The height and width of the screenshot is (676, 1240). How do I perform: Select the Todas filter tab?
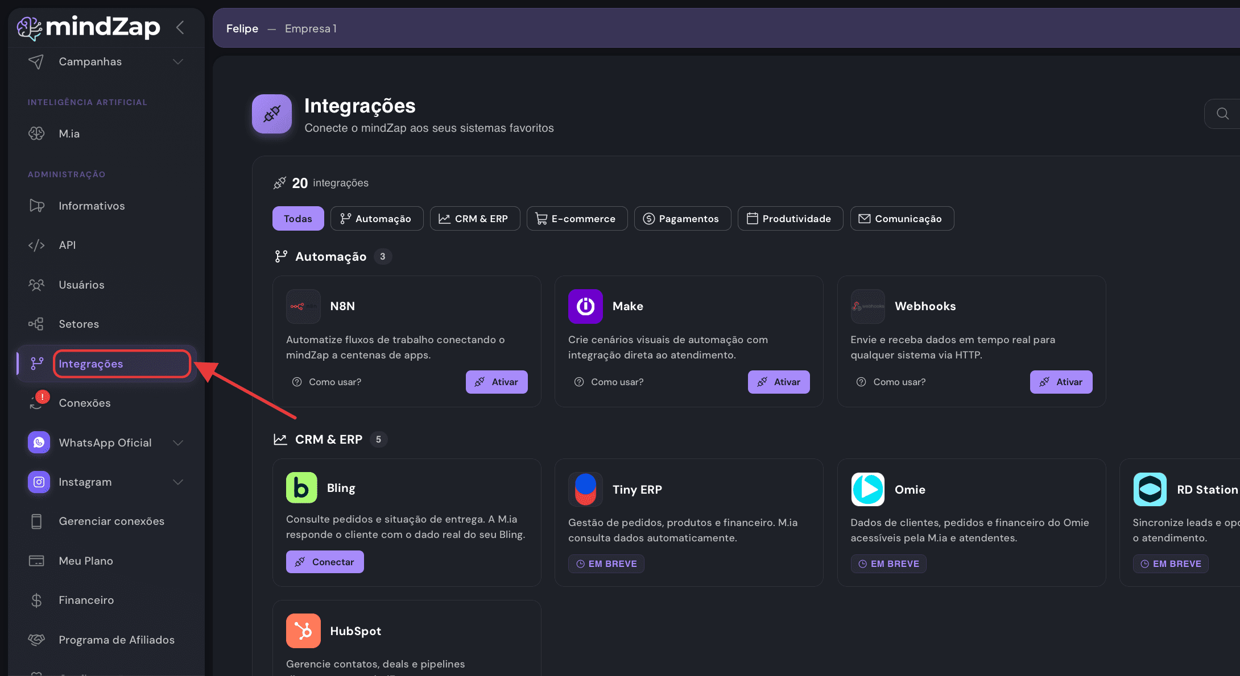298,219
